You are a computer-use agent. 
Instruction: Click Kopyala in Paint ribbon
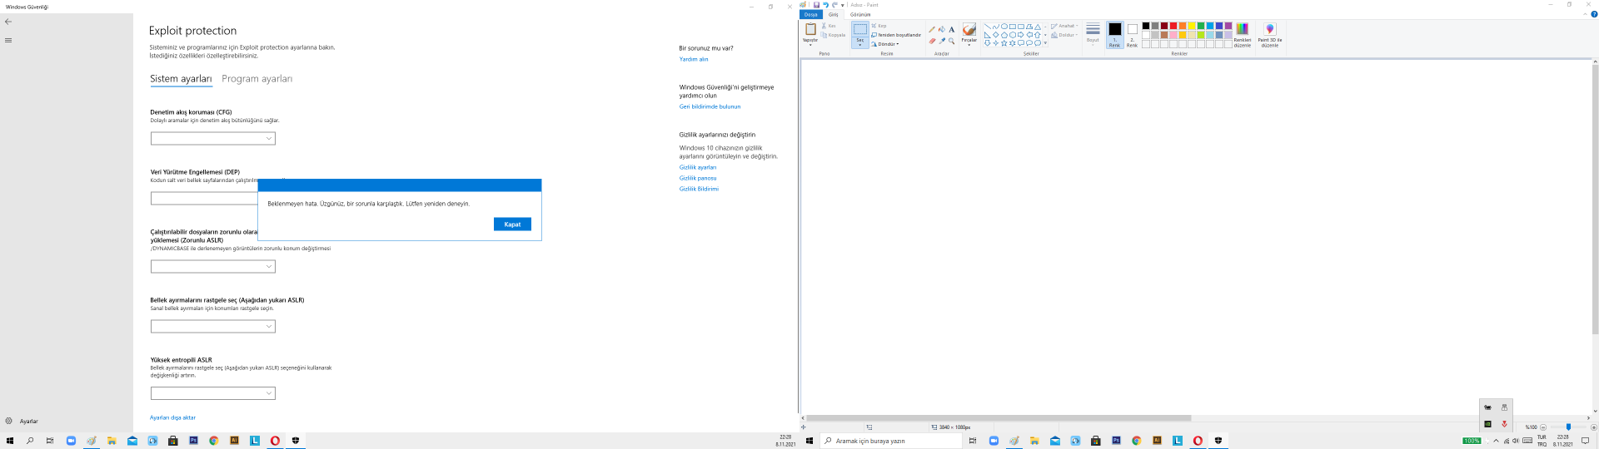(834, 35)
